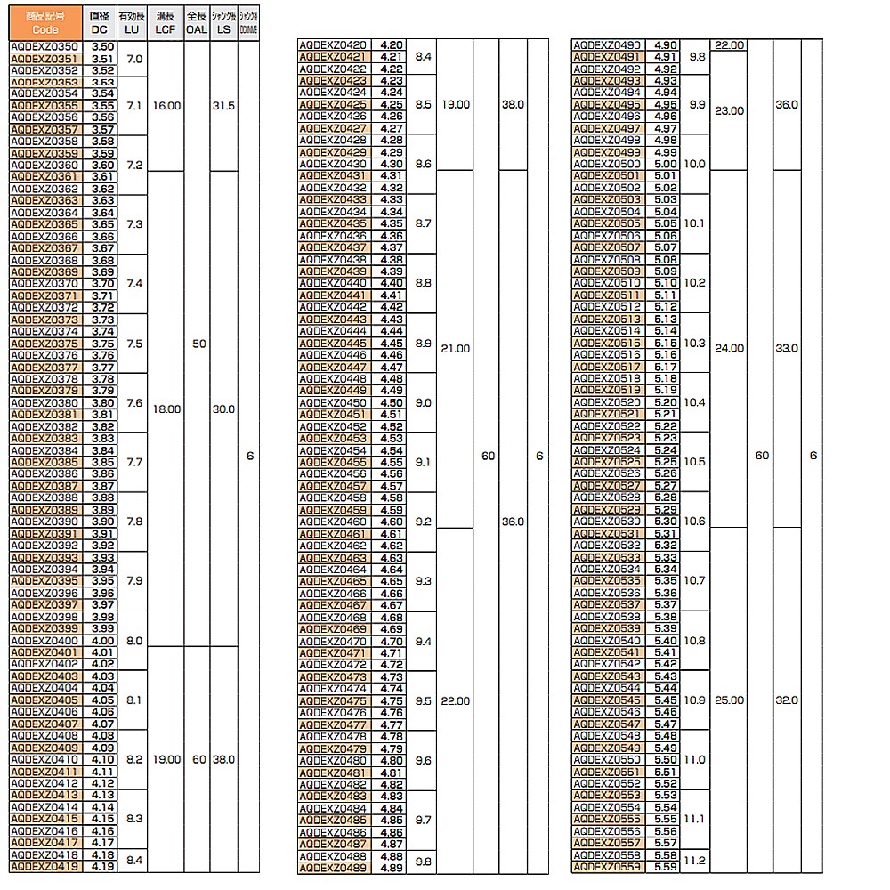Click product code AQDEXZ0350
Screen dimensions: 890x890
click(45, 46)
